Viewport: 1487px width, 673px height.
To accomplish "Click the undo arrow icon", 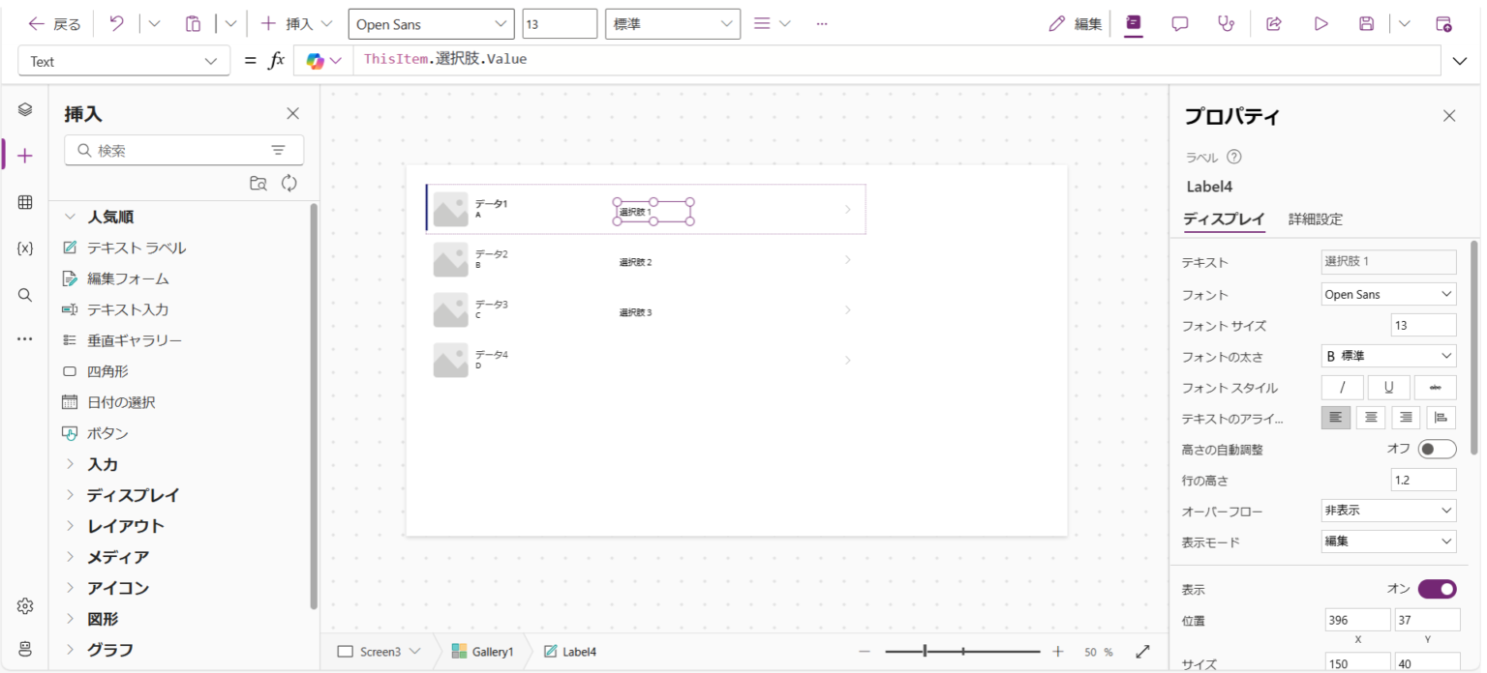I will [117, 24].
